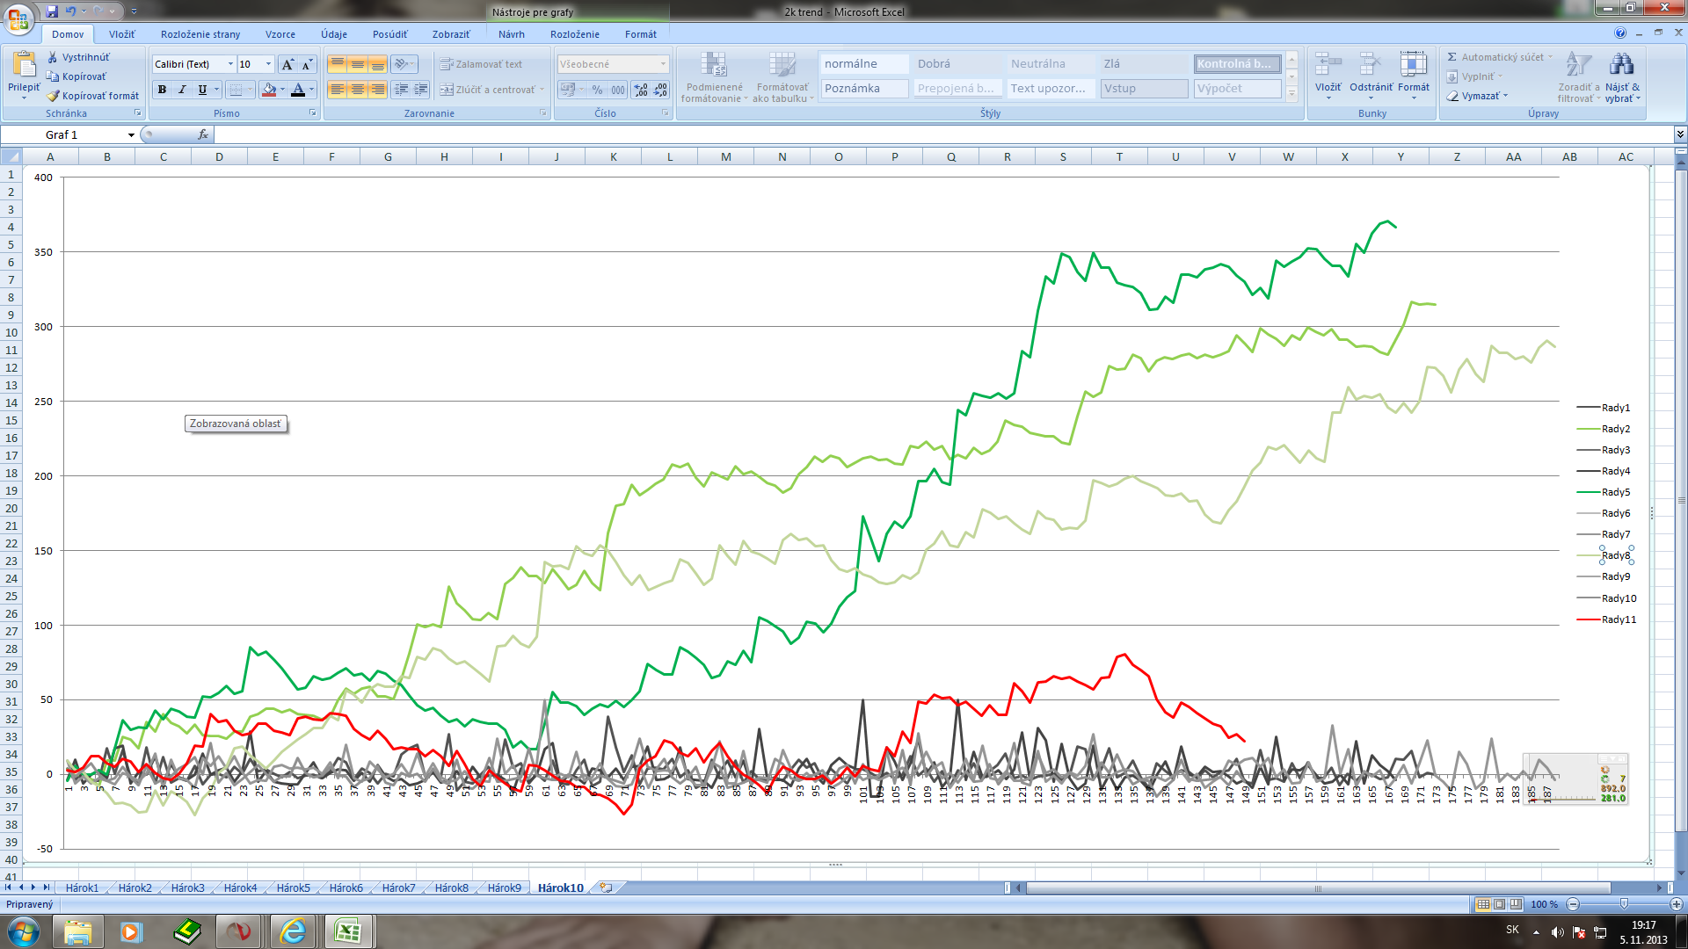Increase font size with large A icon
Image resolution: width=1688 pixels, height=949 pixels.
[287, 64]
